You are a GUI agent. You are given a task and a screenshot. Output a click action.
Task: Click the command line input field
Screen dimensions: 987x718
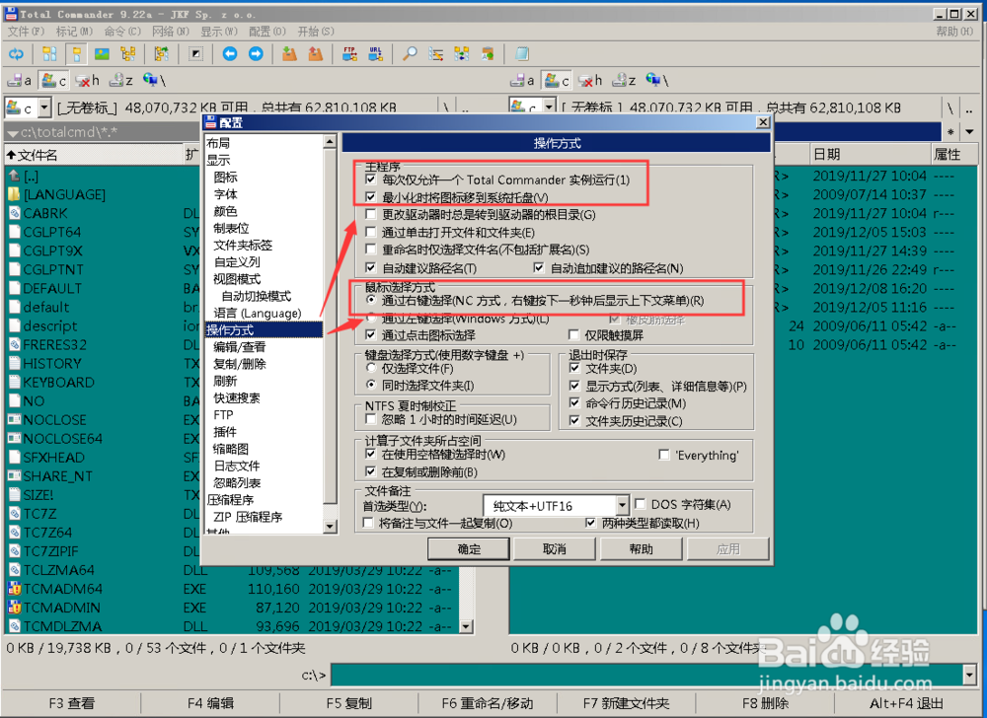point(647,676)
